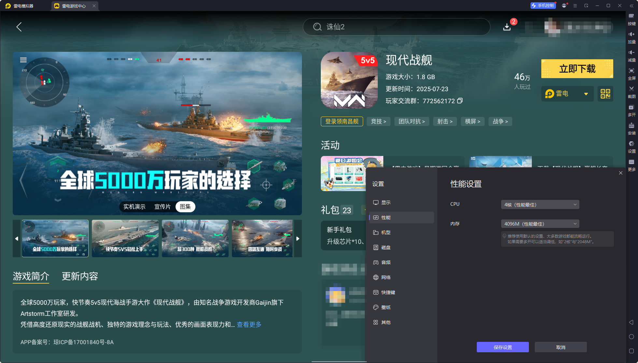Click the 安装 APK install icon
Viewport: 638px width, 363px height.
click(x=631, y=128)
